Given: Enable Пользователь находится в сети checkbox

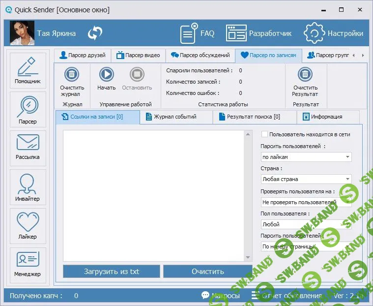Looking at the screenshot, I should click(264, 134).
